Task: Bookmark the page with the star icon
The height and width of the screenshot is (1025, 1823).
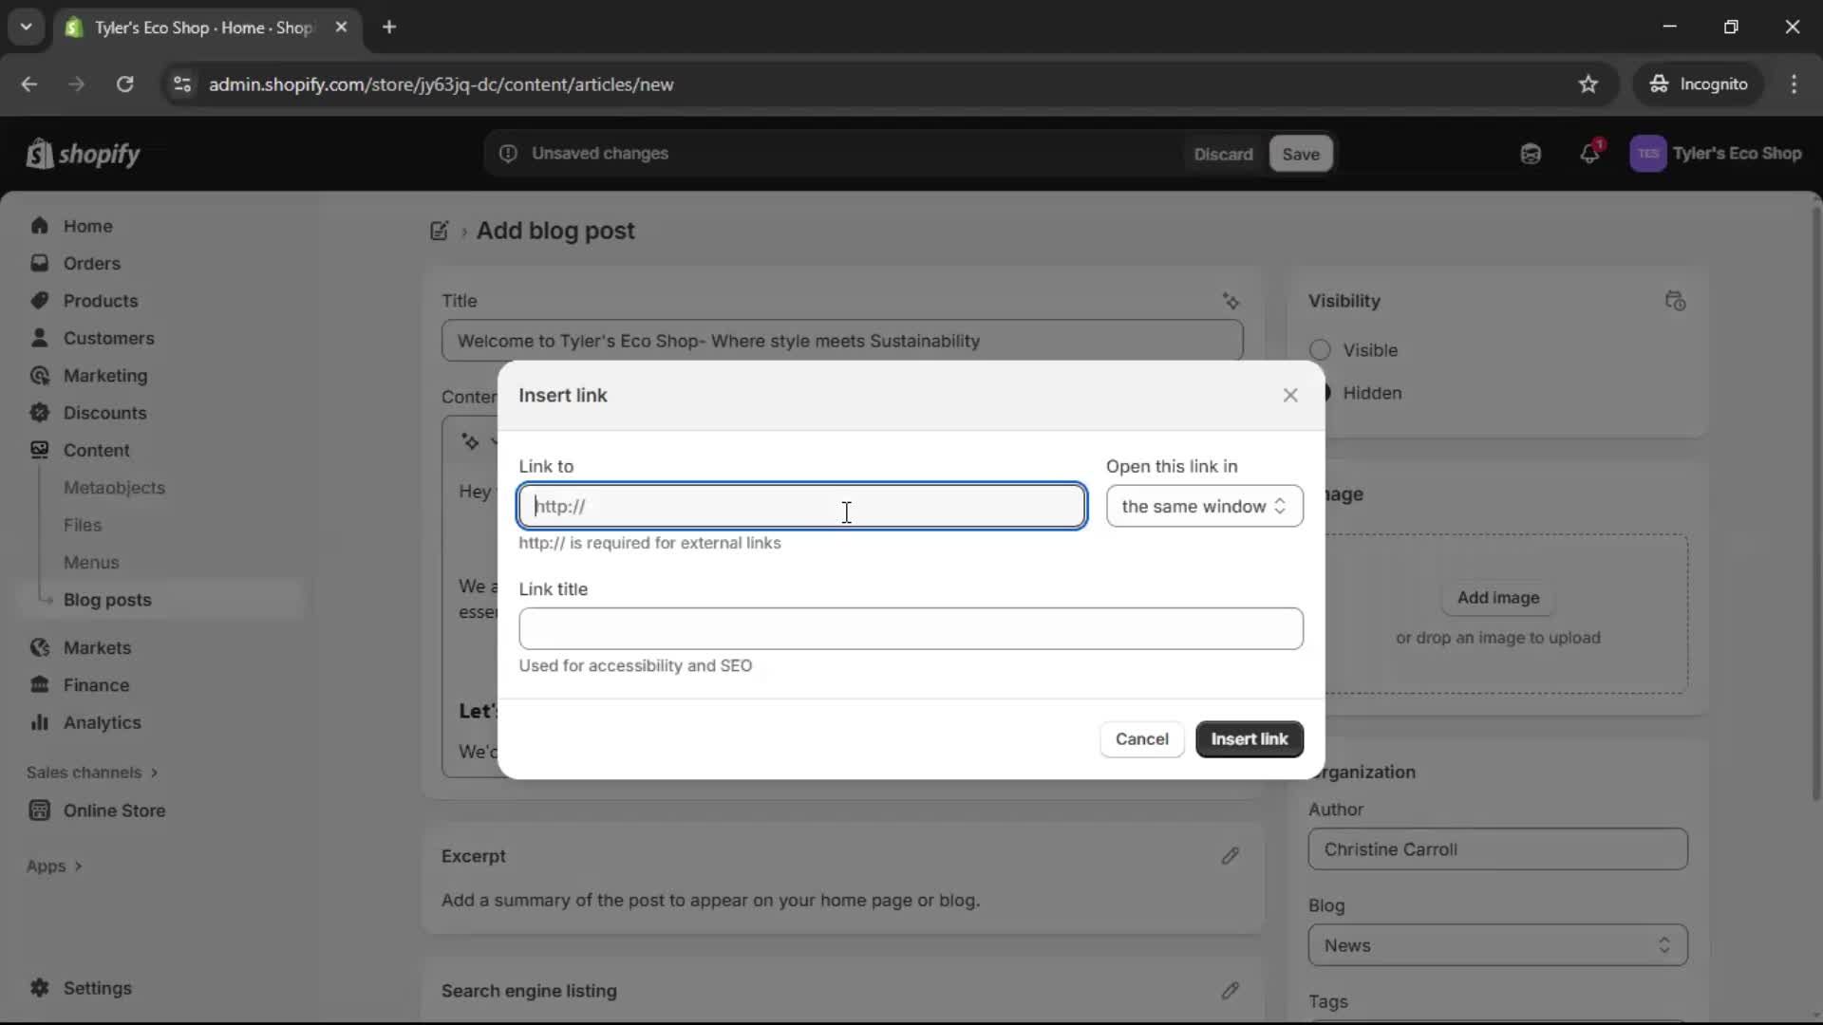Action: [x=1588, y=84]
